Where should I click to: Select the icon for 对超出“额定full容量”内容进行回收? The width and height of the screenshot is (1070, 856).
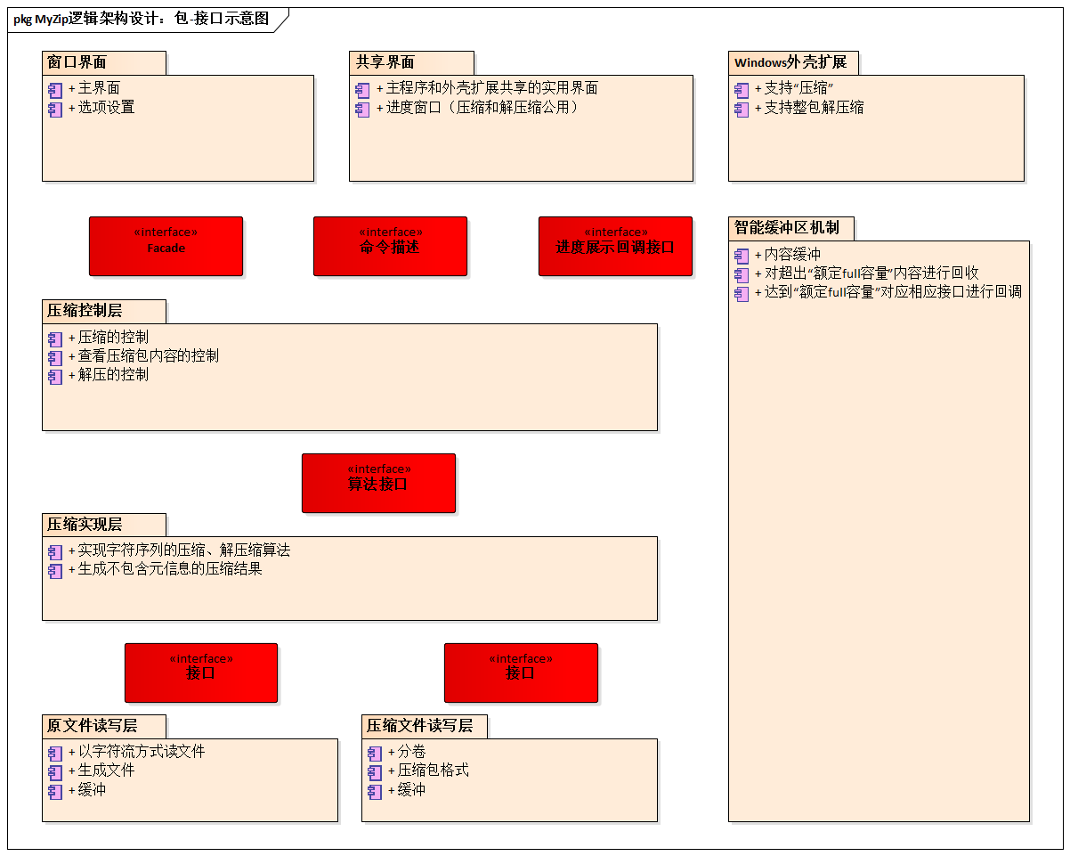(742, 274)
